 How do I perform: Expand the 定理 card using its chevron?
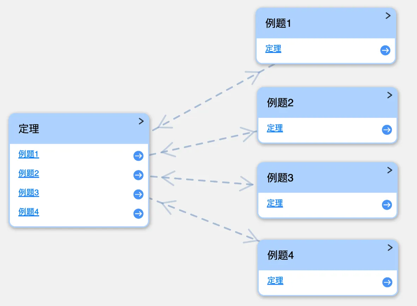point(141,121)
